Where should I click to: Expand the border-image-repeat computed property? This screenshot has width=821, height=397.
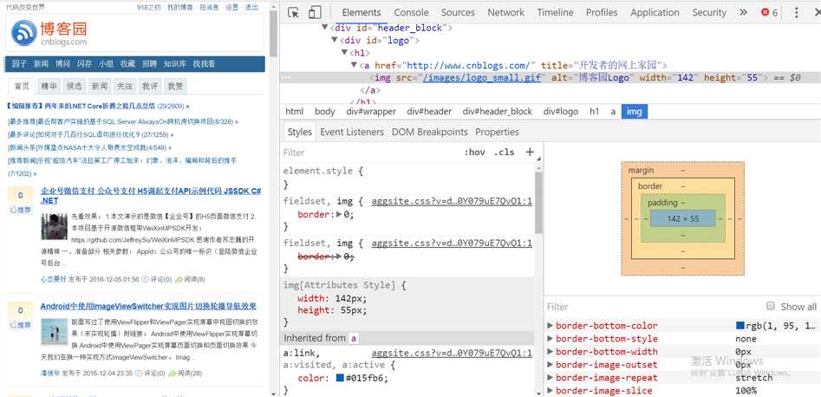tap(551, 378)
